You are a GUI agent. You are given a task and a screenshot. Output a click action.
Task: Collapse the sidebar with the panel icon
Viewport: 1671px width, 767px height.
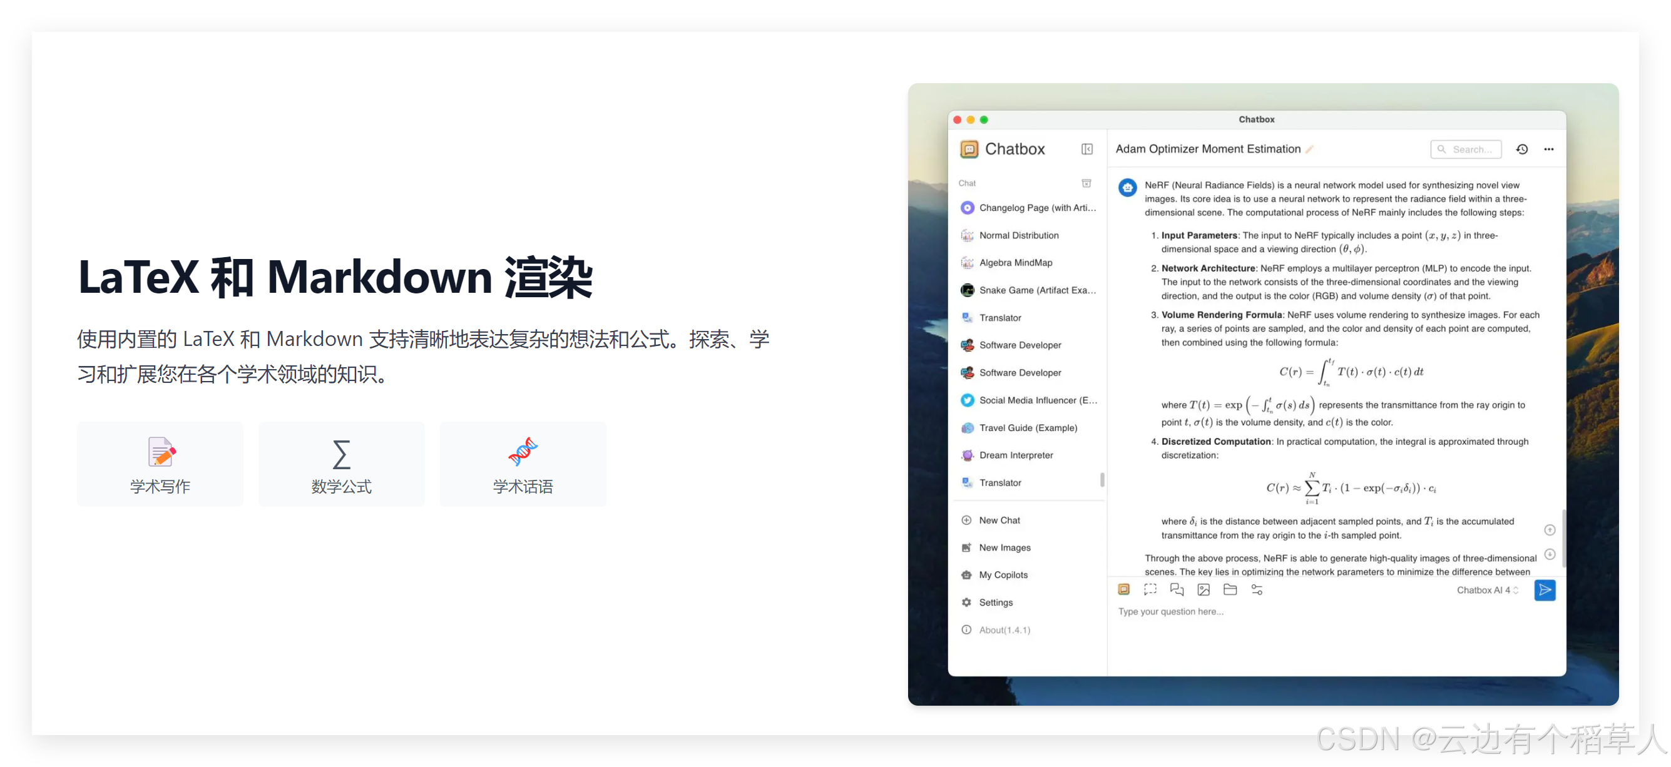point(1086,149)
